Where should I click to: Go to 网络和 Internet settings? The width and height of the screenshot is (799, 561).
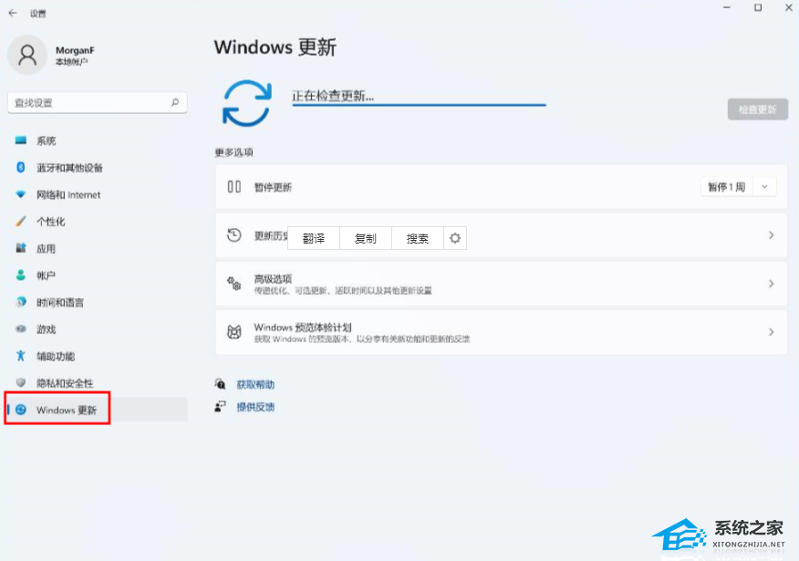(97, 194)
